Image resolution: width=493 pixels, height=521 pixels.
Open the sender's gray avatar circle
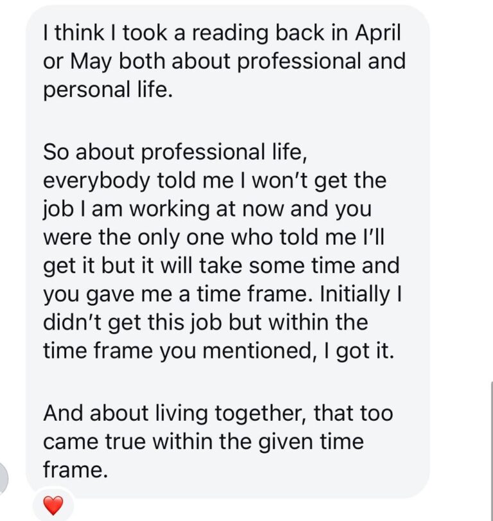pos(3,479)
